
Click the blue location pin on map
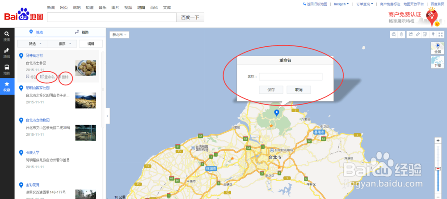(276, 113)
